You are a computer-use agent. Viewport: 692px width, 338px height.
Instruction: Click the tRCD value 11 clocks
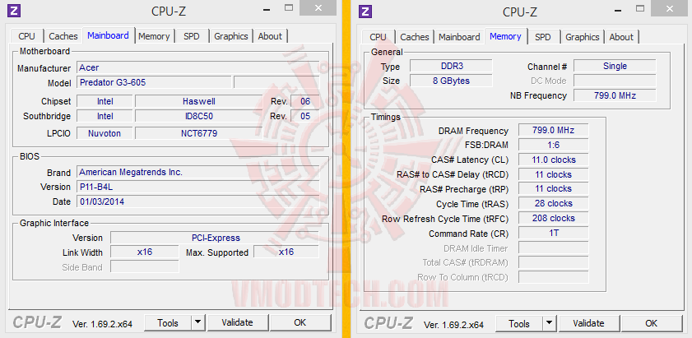[554, 174]
